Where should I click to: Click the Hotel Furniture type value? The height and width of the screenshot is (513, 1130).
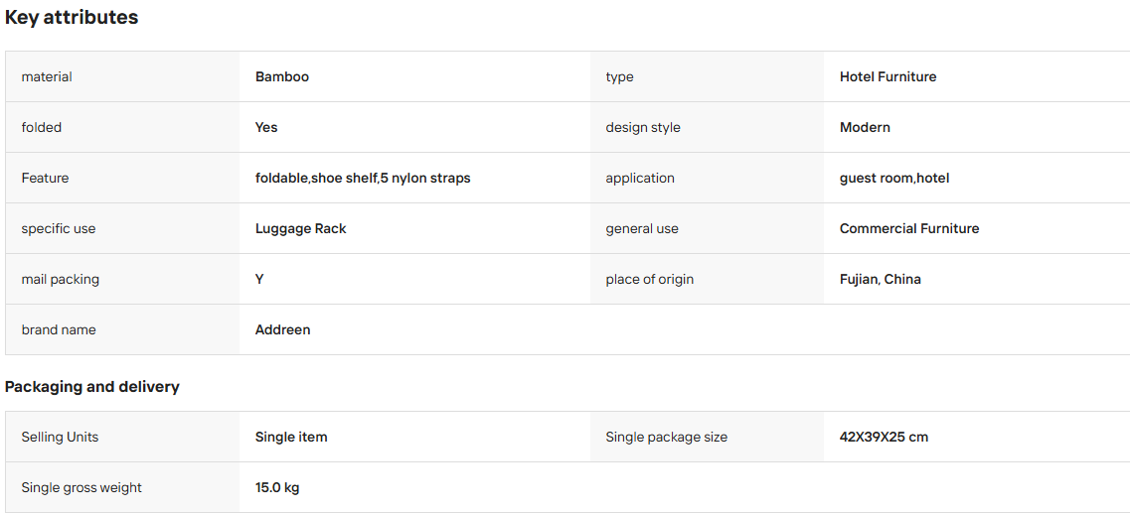888,77
